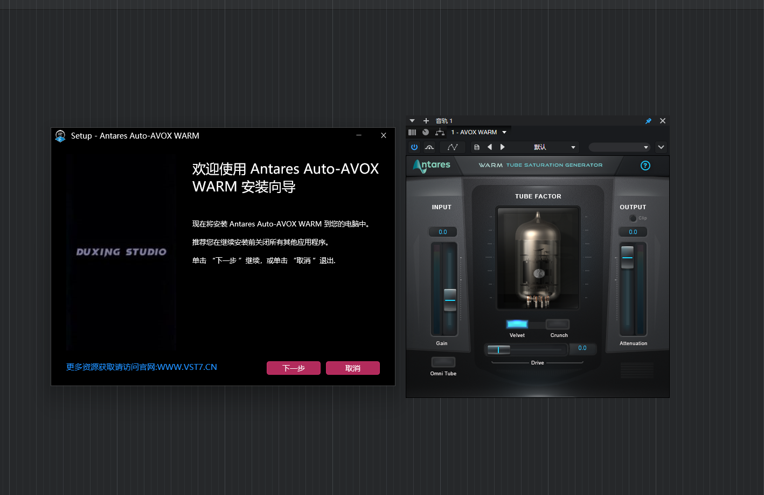The image size is (764, 495).
Task: Toggle the plugin power button
Action: [414, 147]
